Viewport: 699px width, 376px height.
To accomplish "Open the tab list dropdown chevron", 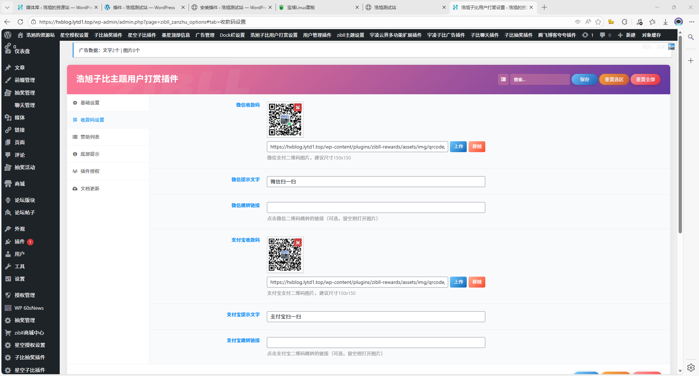I will pyautogui.click(x=7, y=7).
